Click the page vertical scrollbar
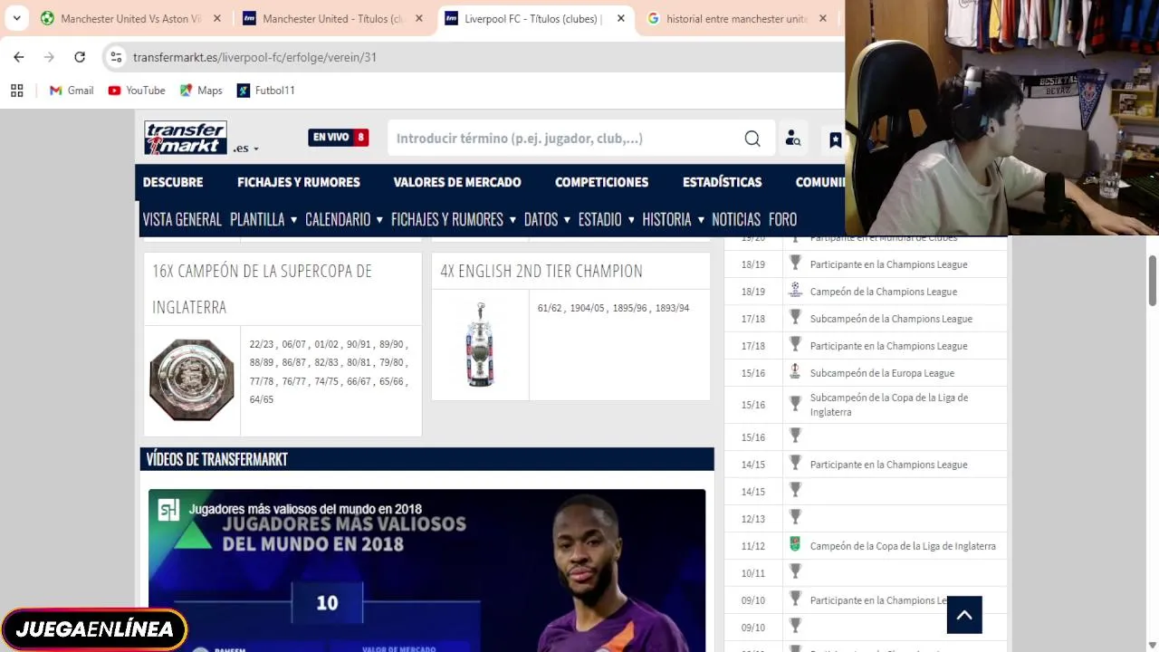Image resolution: width=1159 pixels, height=652 pixels. coord(1152,282)
